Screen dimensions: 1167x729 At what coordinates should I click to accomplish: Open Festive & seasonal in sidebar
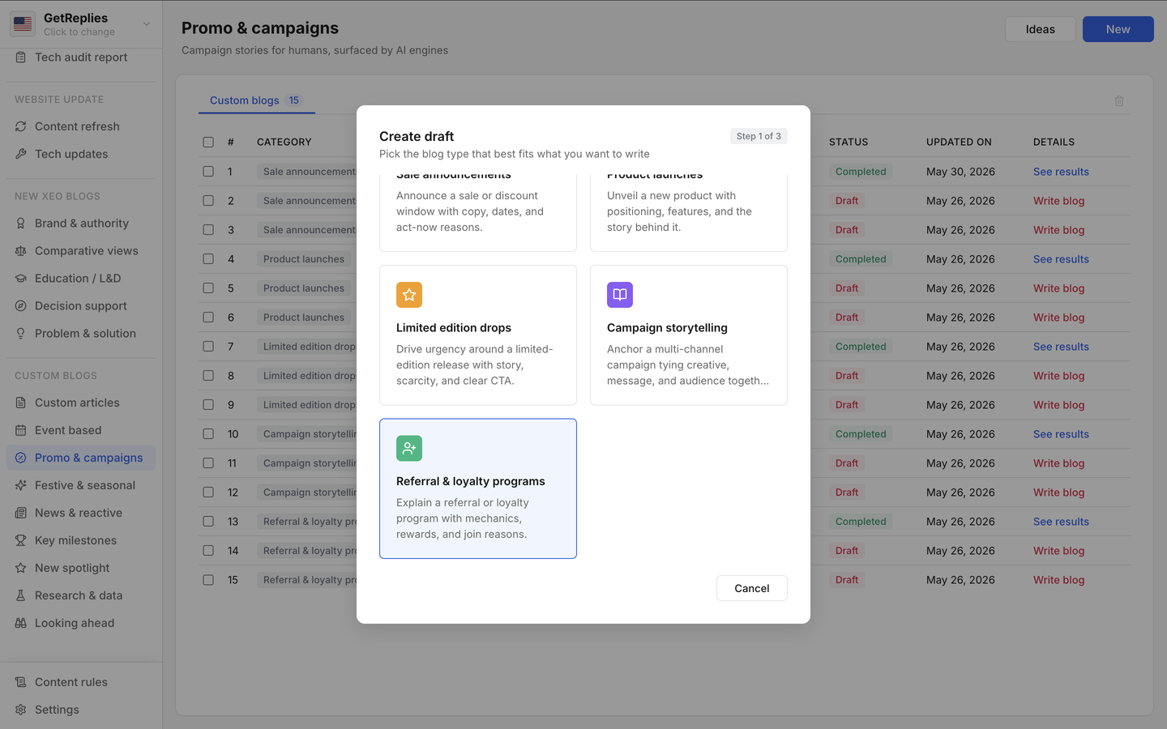pos(81,485)
